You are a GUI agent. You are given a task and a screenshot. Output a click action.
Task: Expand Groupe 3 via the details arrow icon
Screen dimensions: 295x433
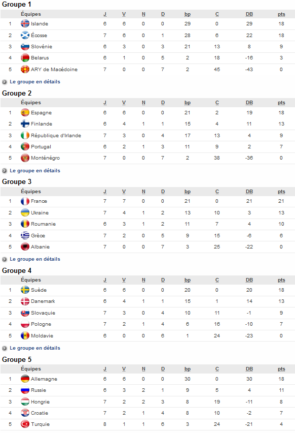pos(5,259)
